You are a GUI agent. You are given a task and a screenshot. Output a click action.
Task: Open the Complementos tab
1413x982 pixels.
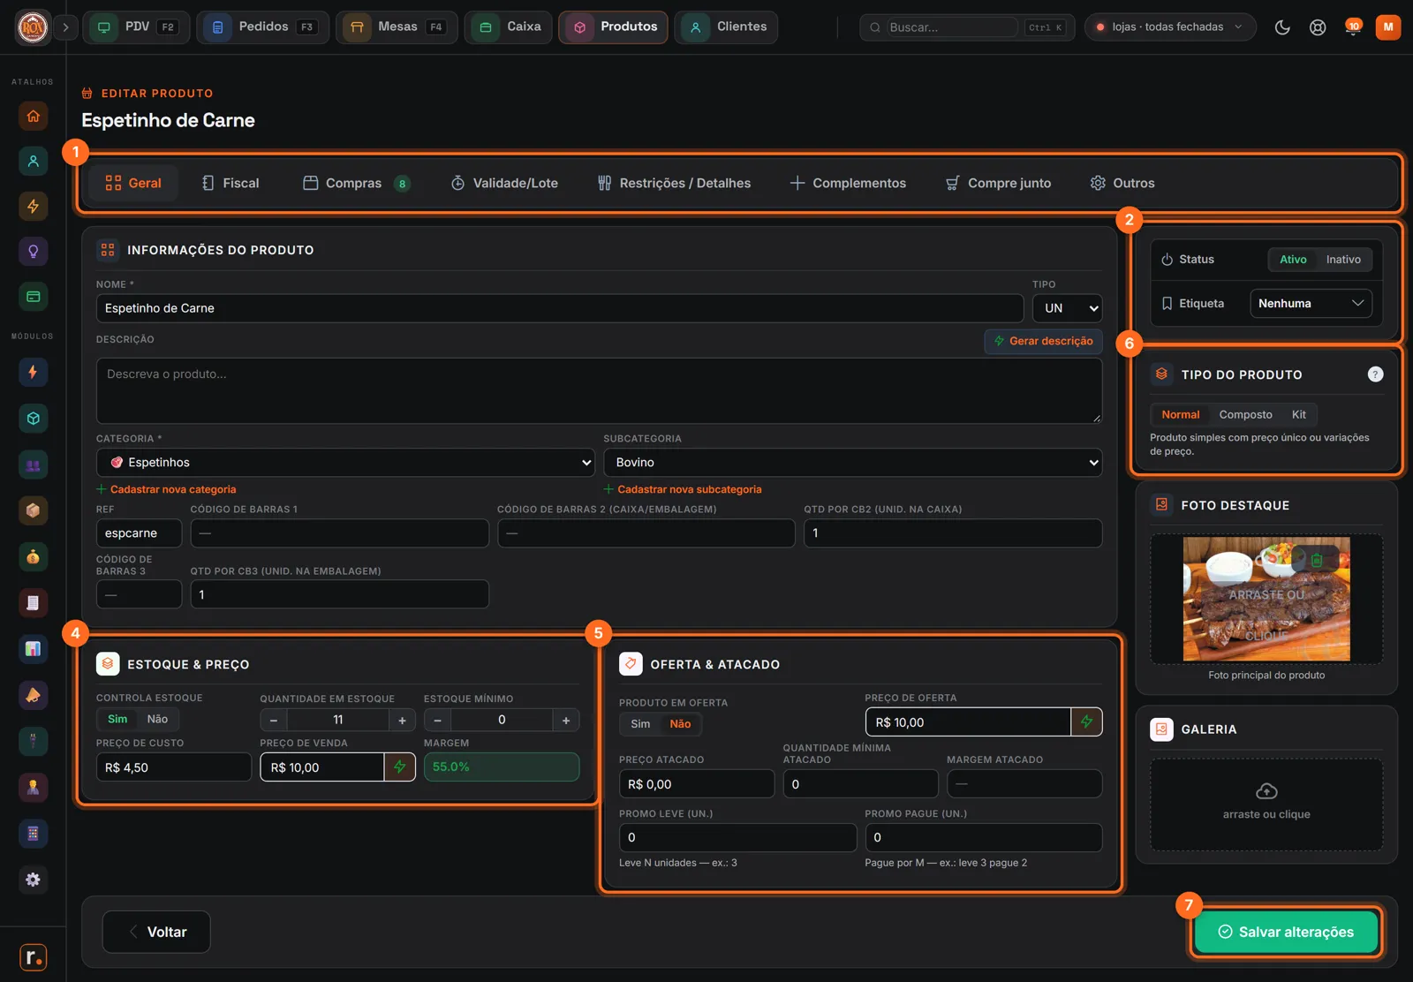coord(848,184)
